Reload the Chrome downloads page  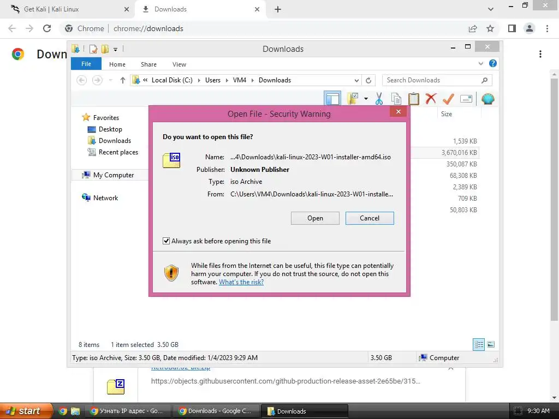pyautogui.click(x=47, y=28)
